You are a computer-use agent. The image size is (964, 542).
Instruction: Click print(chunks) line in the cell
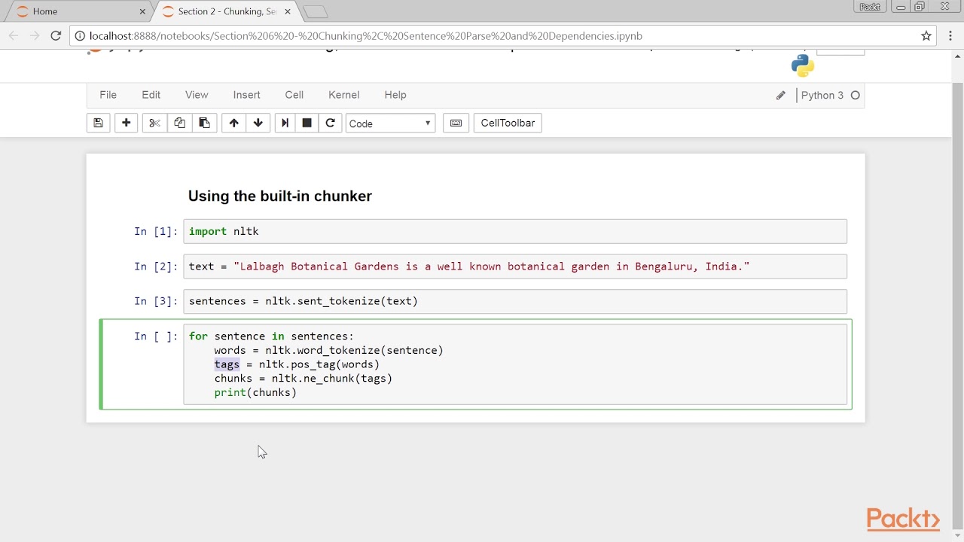click(x=255, y=392)
